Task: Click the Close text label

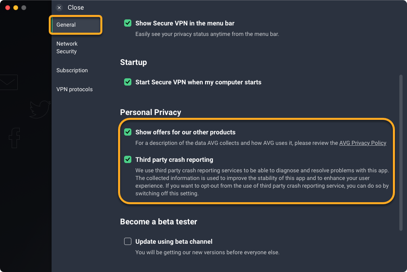Action: [x=76, y=8]
